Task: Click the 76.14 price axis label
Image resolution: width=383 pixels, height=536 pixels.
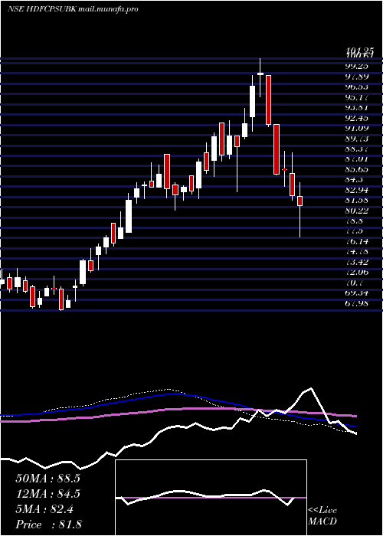Action: [x=357, y=242]
